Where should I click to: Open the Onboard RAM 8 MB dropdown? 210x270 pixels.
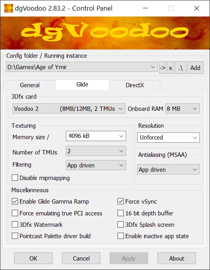182,108
